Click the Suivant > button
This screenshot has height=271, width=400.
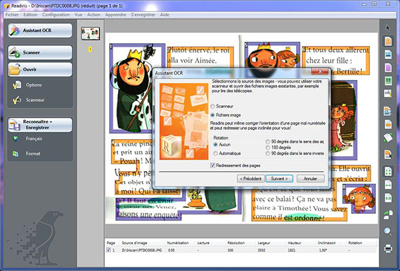click(279, 178)
